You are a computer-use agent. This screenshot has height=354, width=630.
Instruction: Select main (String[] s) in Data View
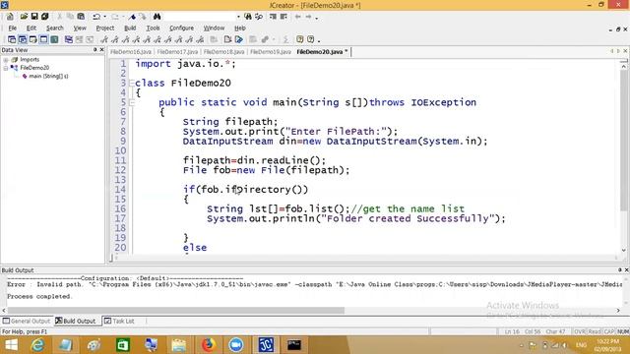pyautogui.click(x=48, y=76)
